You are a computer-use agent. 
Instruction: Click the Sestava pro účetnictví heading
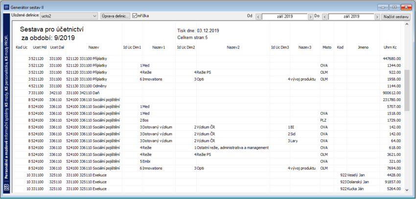52,29
